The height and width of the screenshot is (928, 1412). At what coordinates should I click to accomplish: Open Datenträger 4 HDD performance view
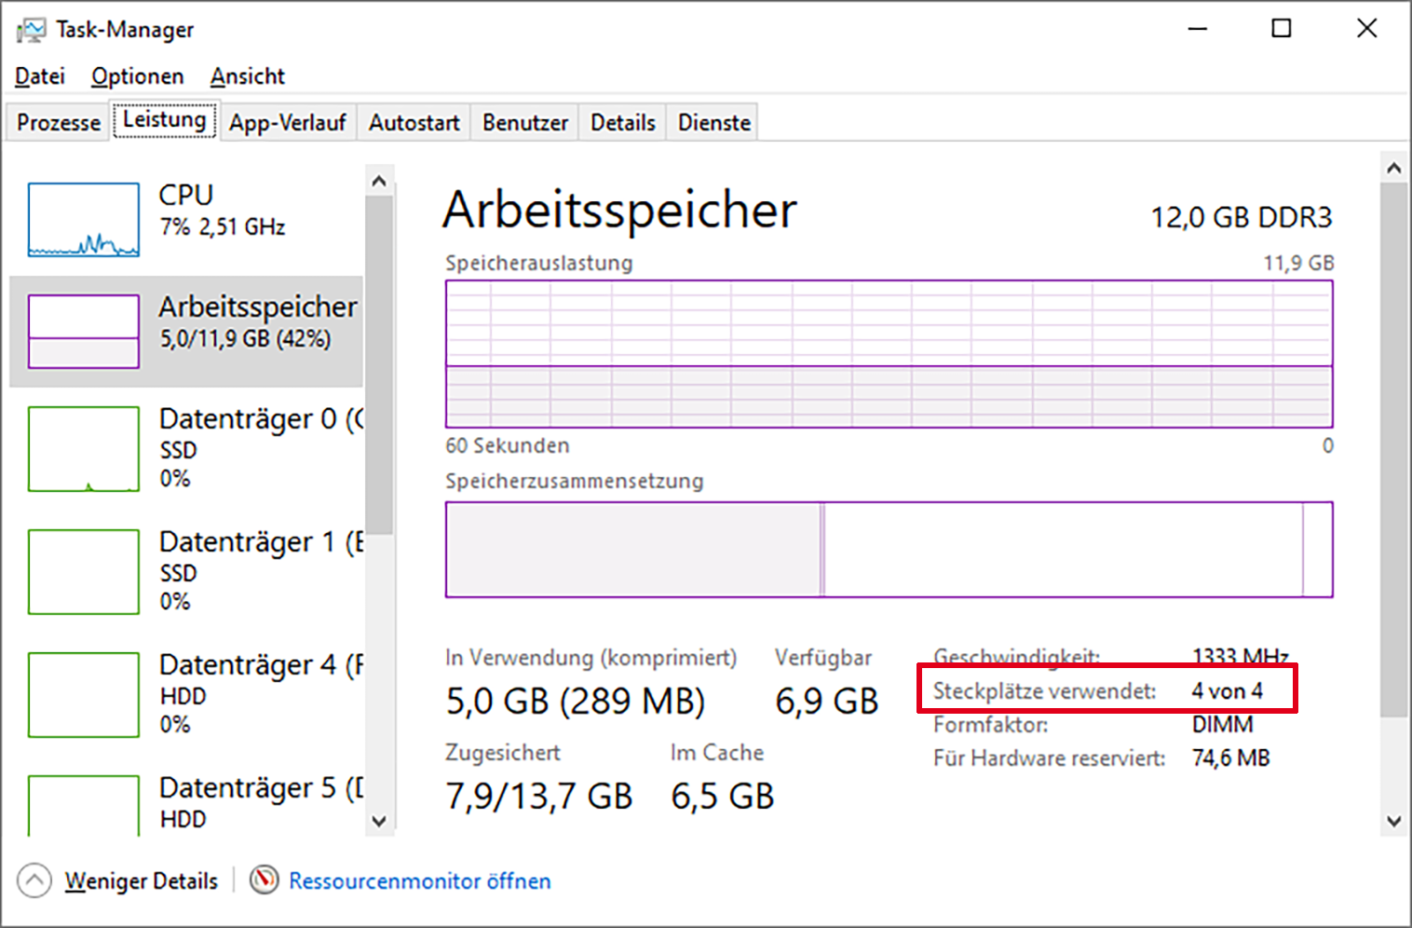pos(186,693)
